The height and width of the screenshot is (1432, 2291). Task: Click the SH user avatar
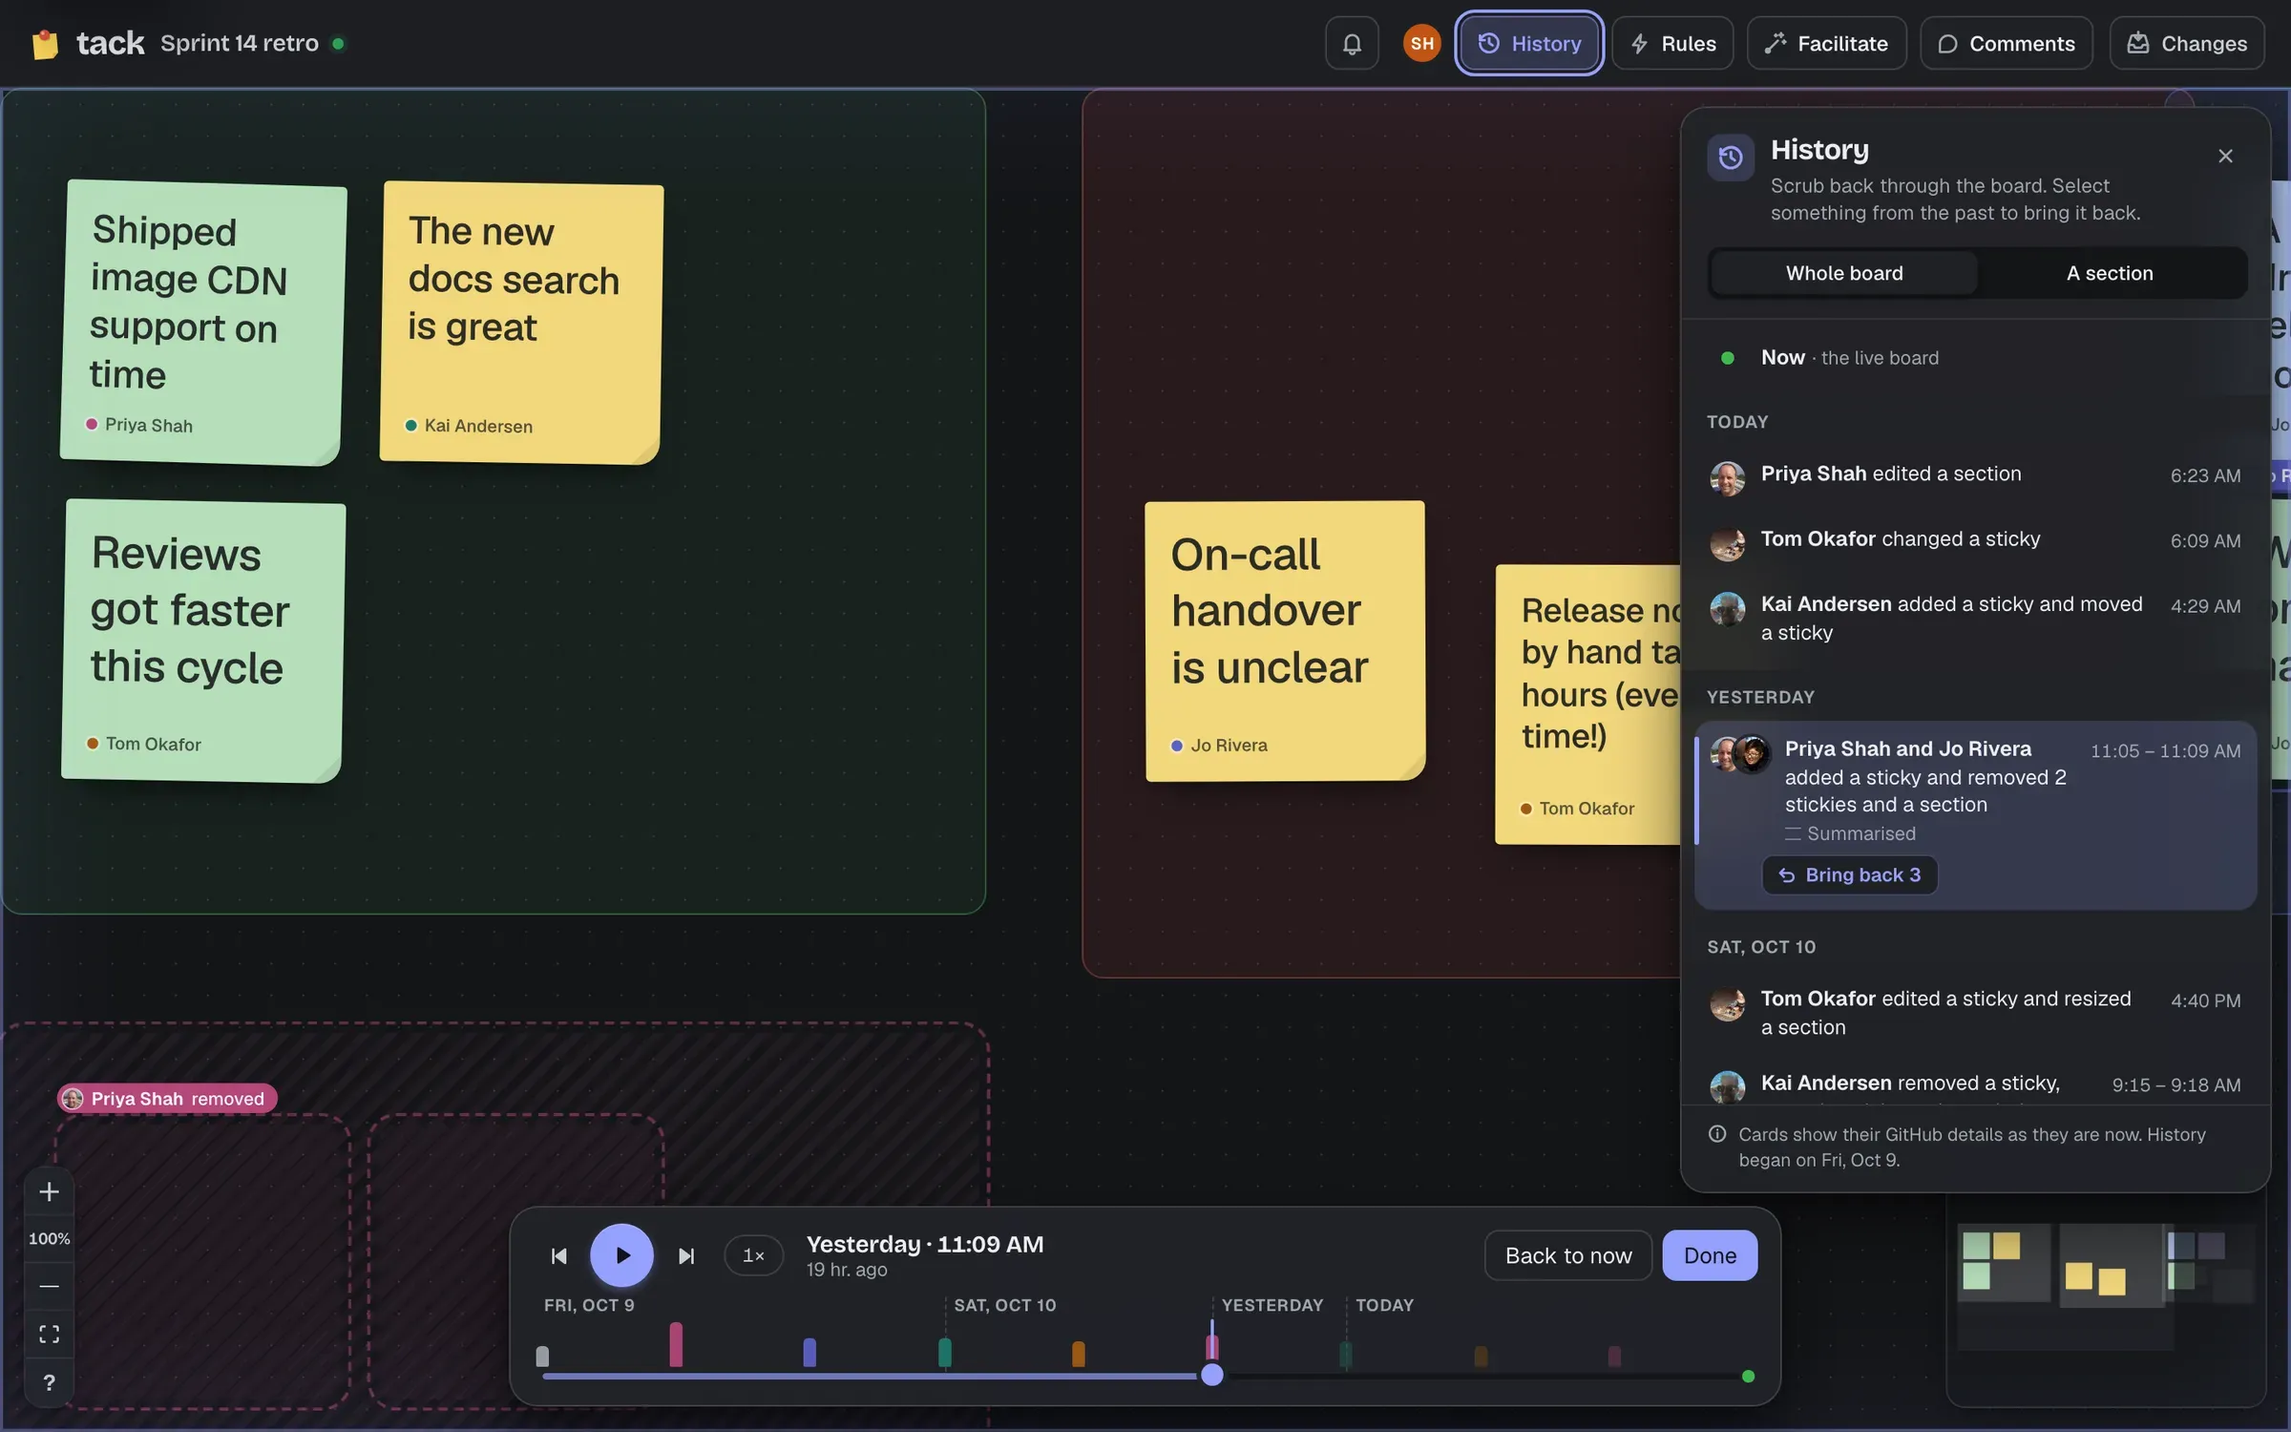[1421, 43]
